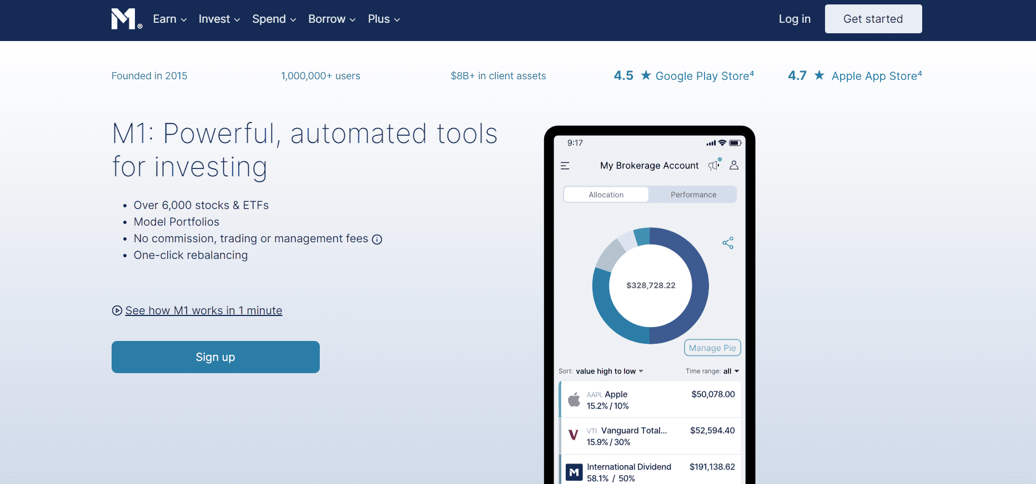Expand the Invest dropdown
1036x484 pixels.
[x=219, y=19]
